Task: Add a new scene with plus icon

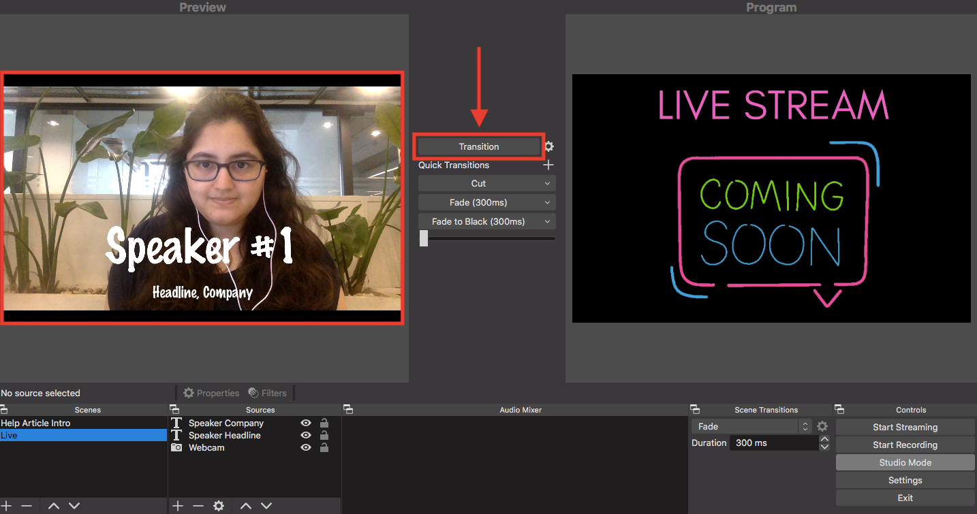Action: coord(7,506)
